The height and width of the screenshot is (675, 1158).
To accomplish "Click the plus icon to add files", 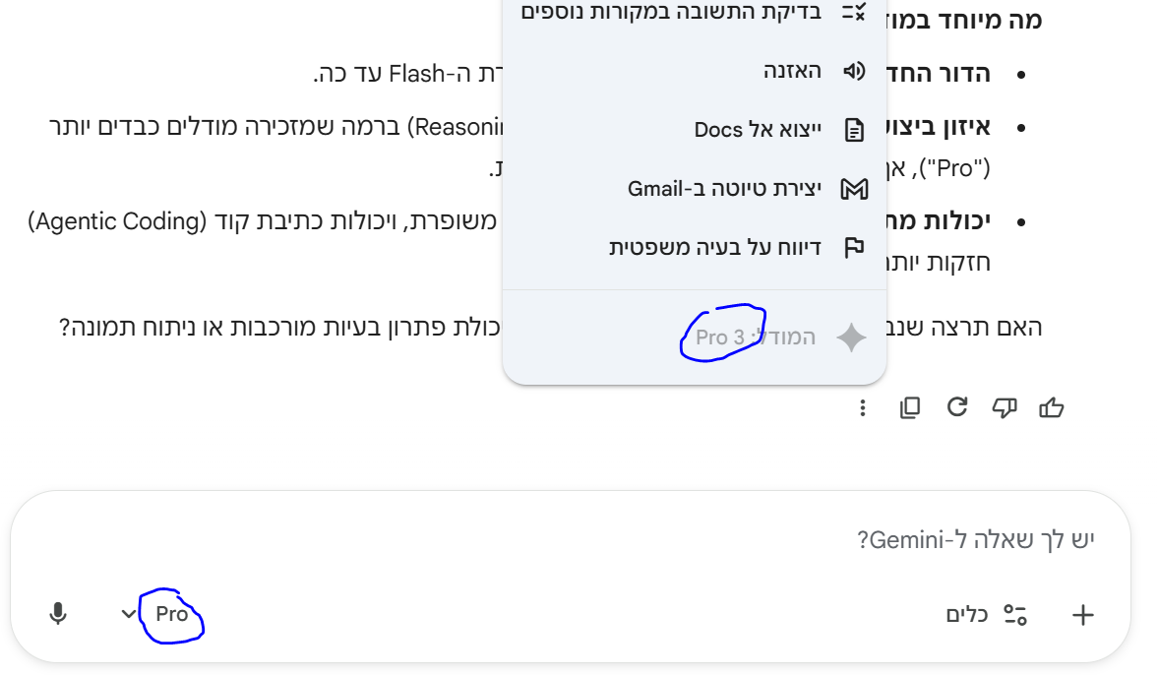I will tap(1082, 616).
